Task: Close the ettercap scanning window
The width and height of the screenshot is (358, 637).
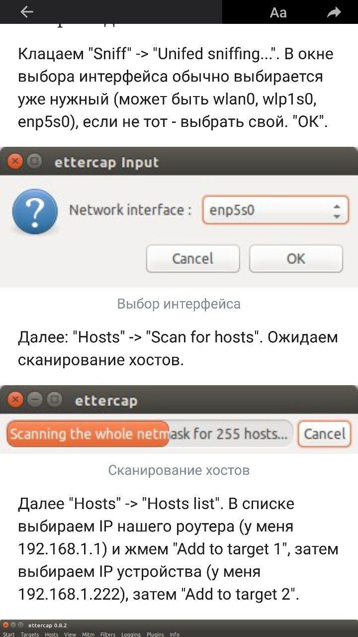Action: [15, 400]
